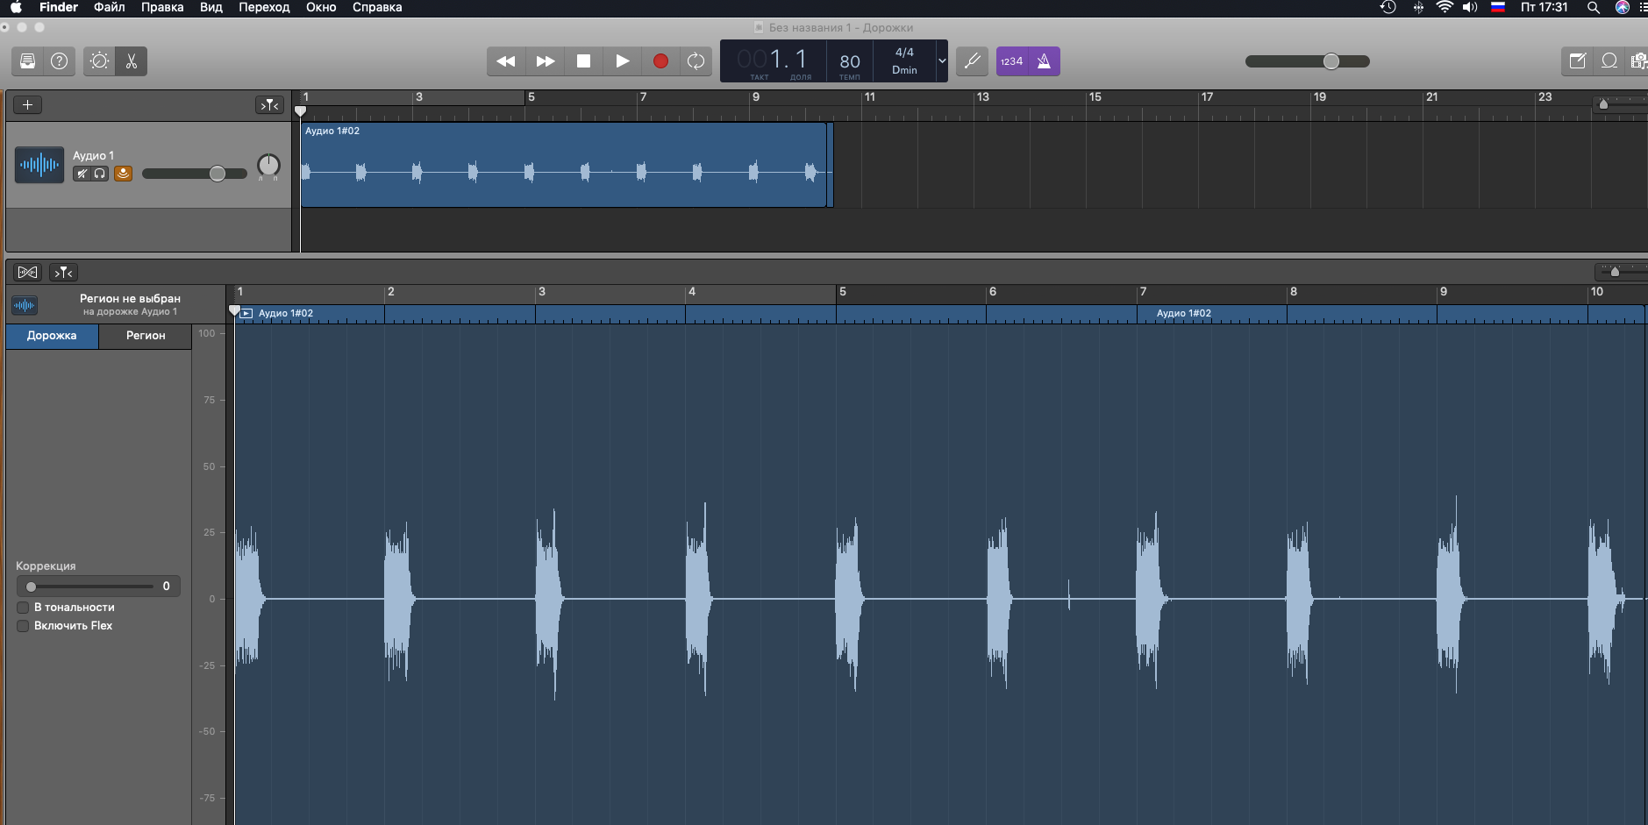This screenshot has width=1648, height=825.
Task: Click the Аудио 1 track volume slider
Action: 194,174
